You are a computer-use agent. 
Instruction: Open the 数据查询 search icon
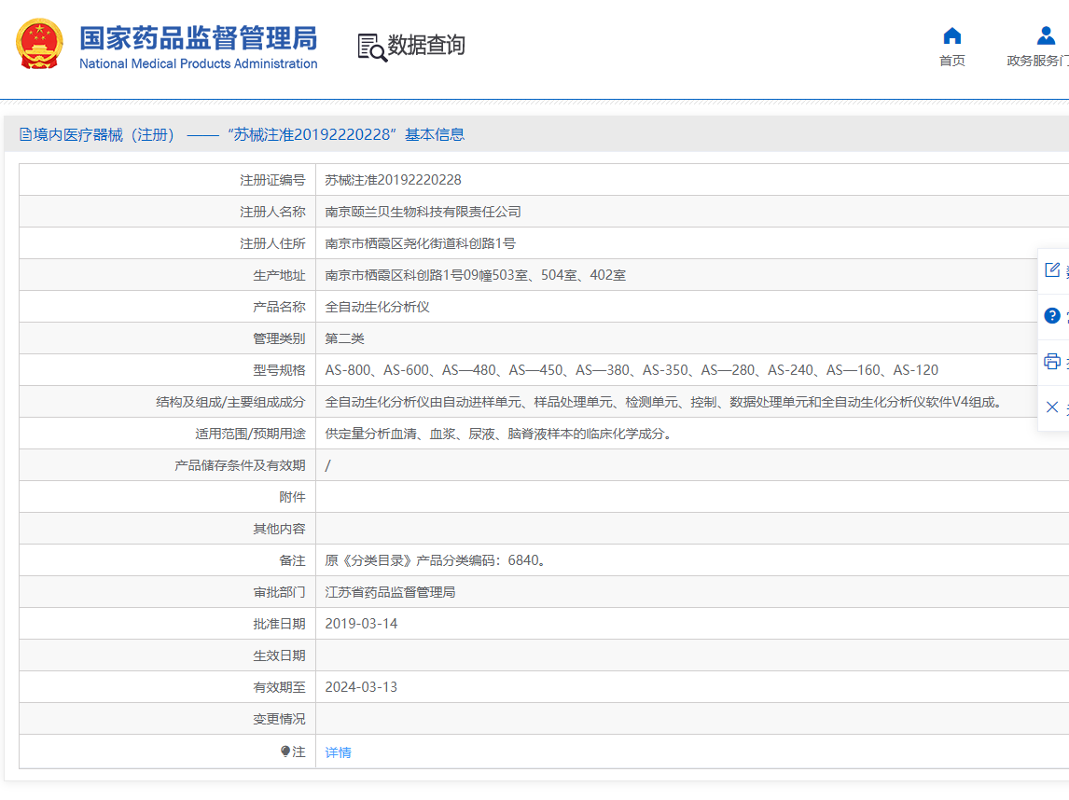(x=372, y=47)
